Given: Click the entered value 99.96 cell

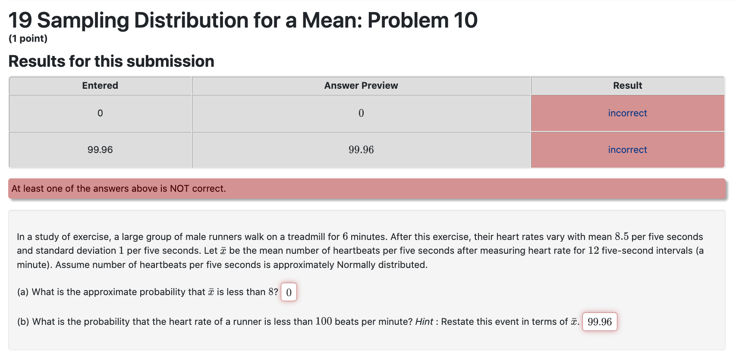Looking at the screenshot, I should coord(100,149).
